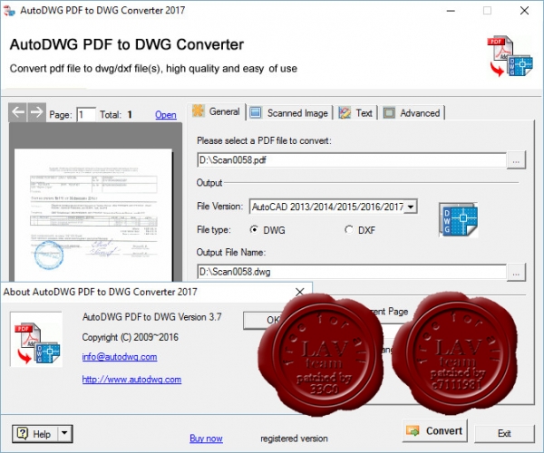544x453 pixels.
Task: Go to next page with right arrow
Action: click(x=36, y=112)
